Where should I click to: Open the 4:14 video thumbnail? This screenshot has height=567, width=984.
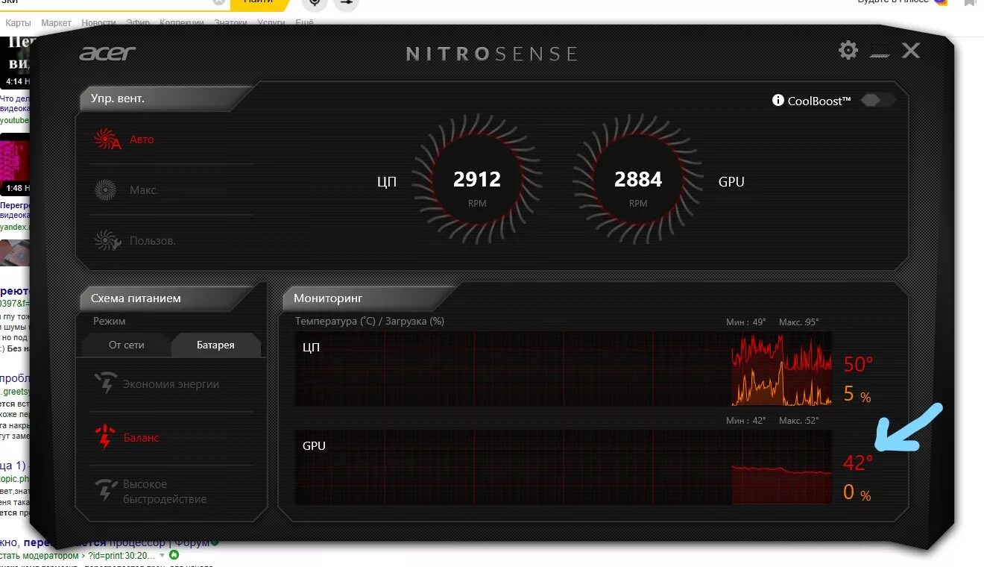click(16, 61)
